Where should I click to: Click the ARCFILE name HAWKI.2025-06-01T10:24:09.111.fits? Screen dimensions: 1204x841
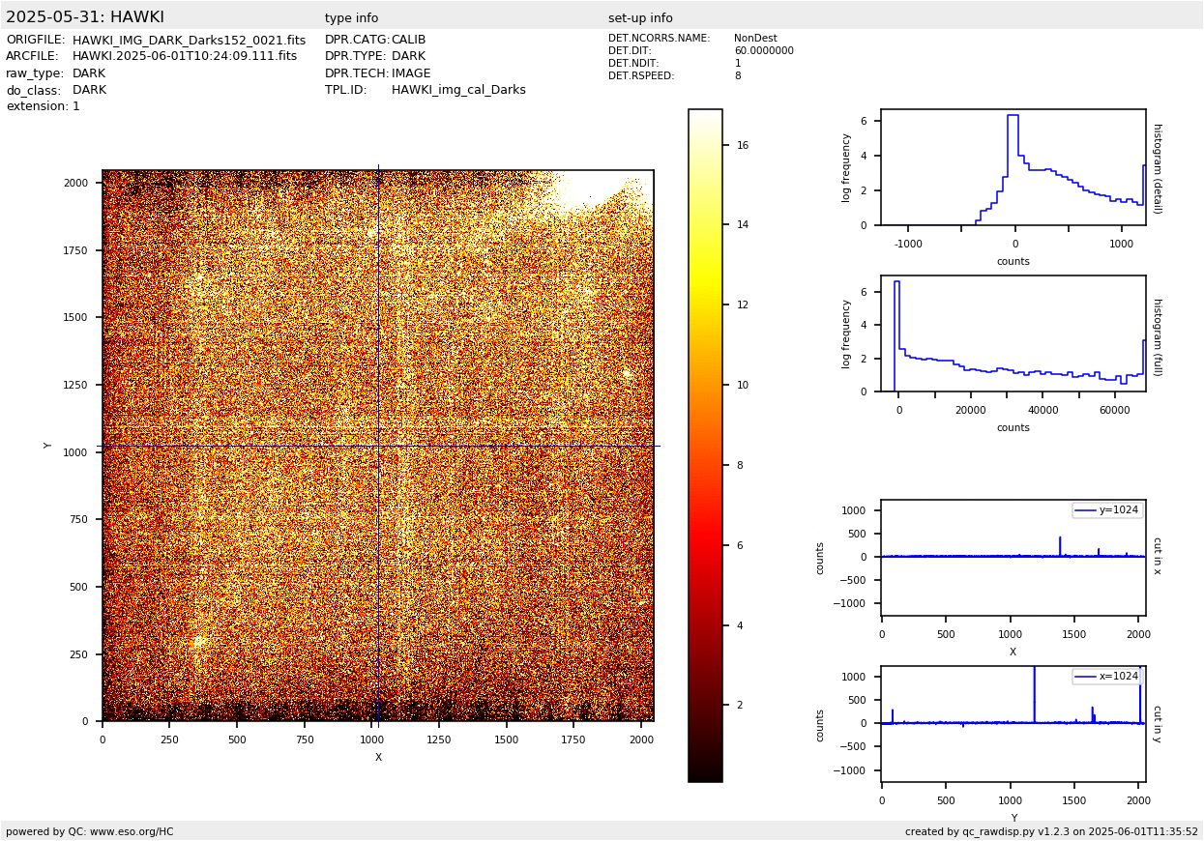tap(185, 57)
